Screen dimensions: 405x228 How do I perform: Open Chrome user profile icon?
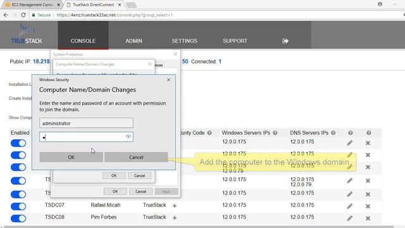(x=380, y=4)
